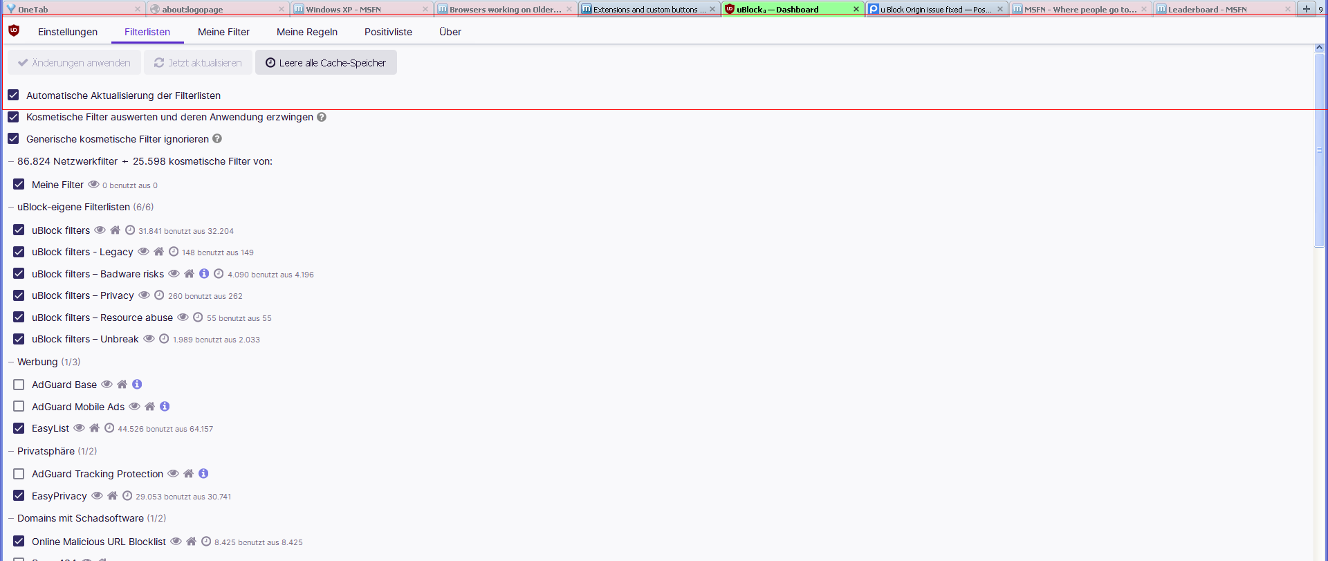
Task: View content of Meine Filter list
Action: (93, 184)
